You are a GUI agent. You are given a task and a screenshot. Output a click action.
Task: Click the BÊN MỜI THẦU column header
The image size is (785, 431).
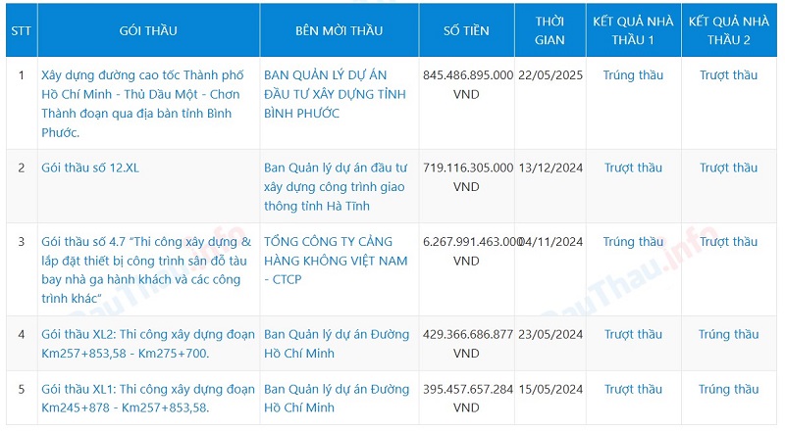pos(339,30)
